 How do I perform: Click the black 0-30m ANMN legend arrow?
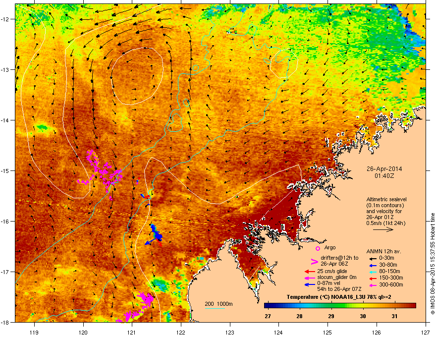pyautogui.click(x=372, y=258)
